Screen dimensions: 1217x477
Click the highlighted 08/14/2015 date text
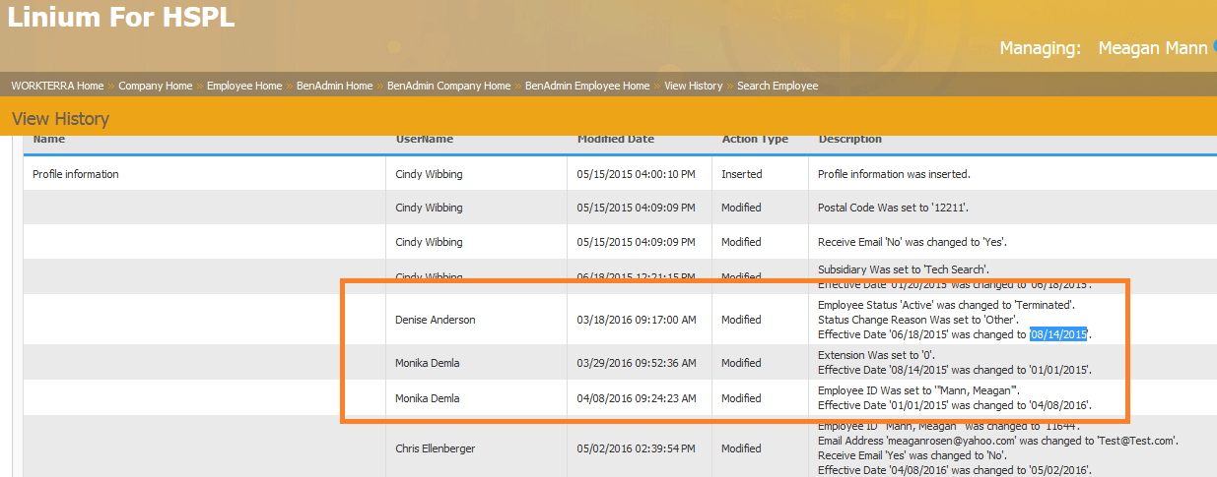pyautogui.click(x=1058, y=334)
